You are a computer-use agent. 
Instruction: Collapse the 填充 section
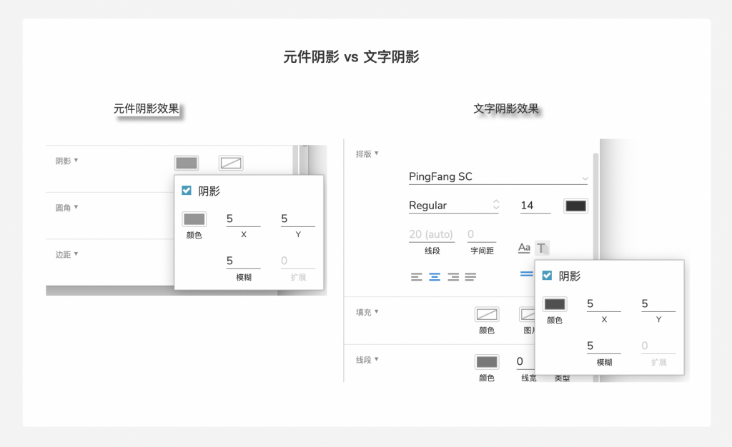(x=376, y=311)
